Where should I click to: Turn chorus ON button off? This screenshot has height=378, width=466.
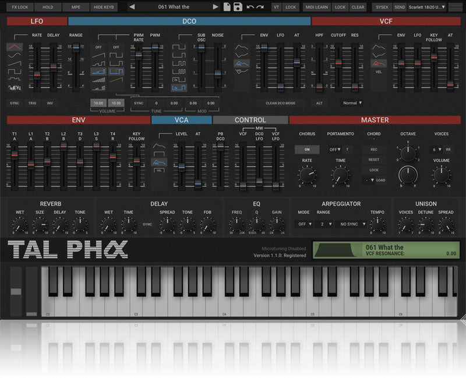307,150
